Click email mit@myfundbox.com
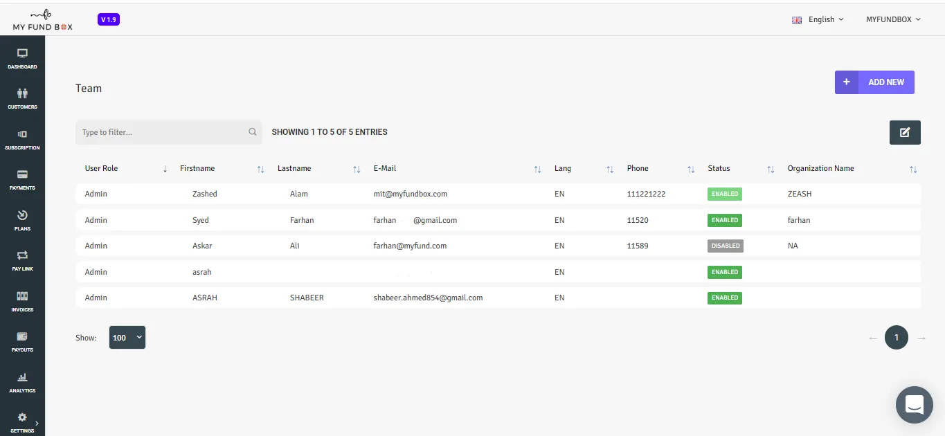Viewport: 945px width, 436px height. coord(411,194)
